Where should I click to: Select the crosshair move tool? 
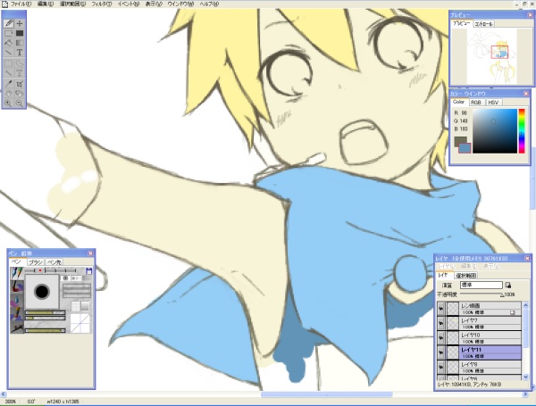(20, 23)
